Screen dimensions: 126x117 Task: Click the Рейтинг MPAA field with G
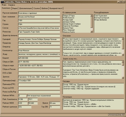(x=22, y=96)
